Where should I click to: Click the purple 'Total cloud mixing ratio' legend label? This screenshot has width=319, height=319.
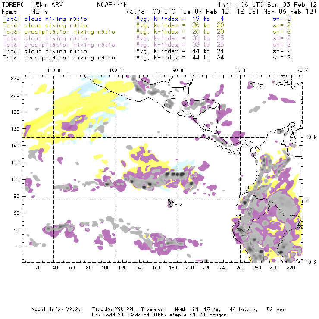(x=45, y=38)
